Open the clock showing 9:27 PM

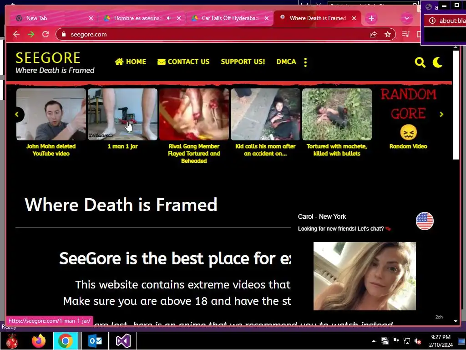(x=441, y=341)
